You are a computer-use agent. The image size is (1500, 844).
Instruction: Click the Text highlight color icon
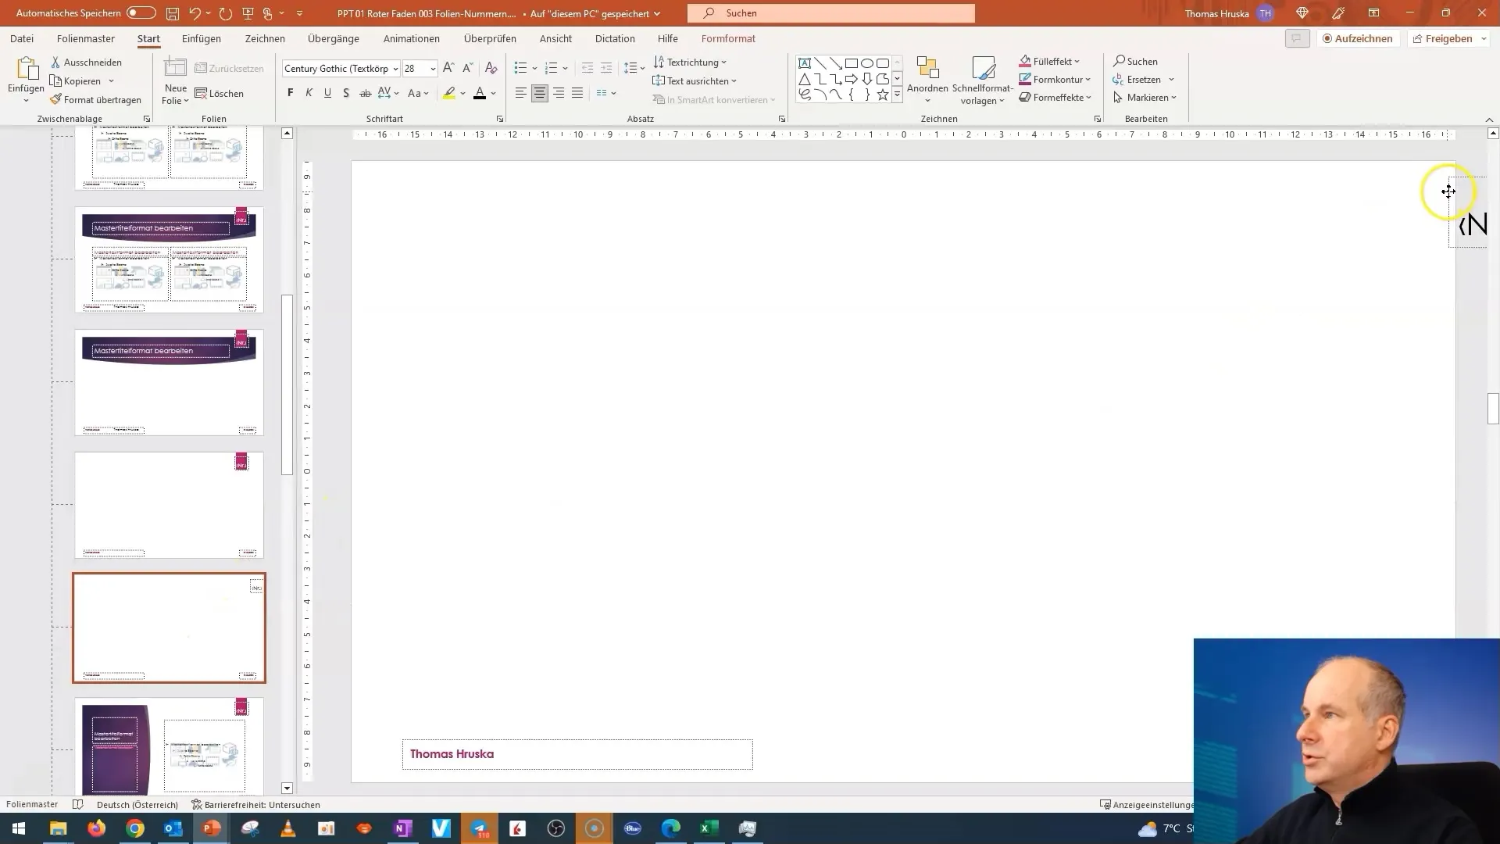[x=448, y=93]
